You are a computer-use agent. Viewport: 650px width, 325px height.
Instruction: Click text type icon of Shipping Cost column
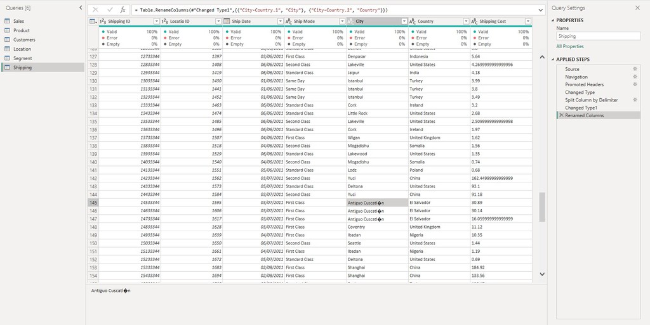click(x=475, y=21)
